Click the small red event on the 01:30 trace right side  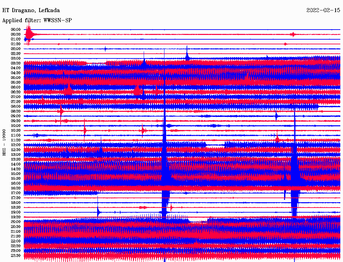click(285, 44)
